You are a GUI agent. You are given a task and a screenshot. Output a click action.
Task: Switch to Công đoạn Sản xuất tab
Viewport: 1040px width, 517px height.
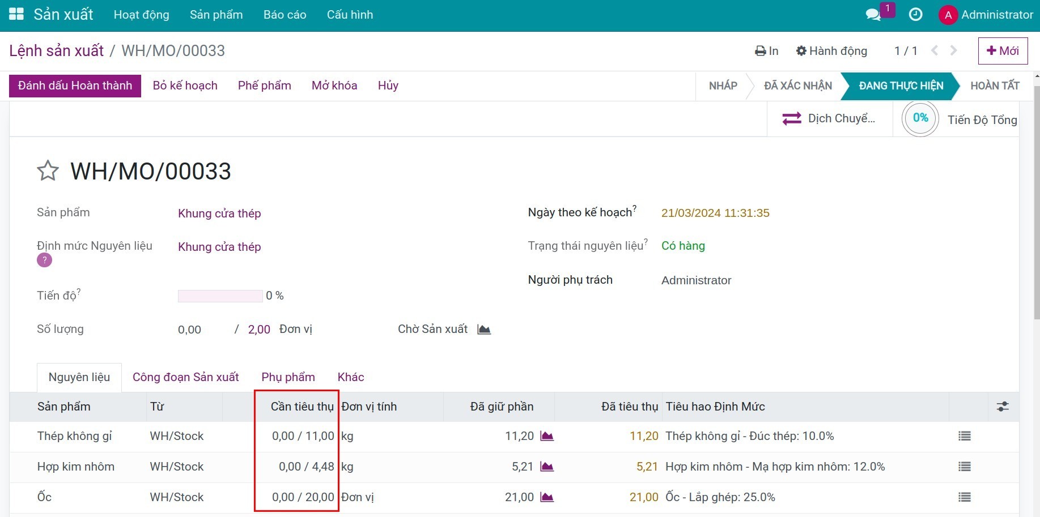click(186, 377)
